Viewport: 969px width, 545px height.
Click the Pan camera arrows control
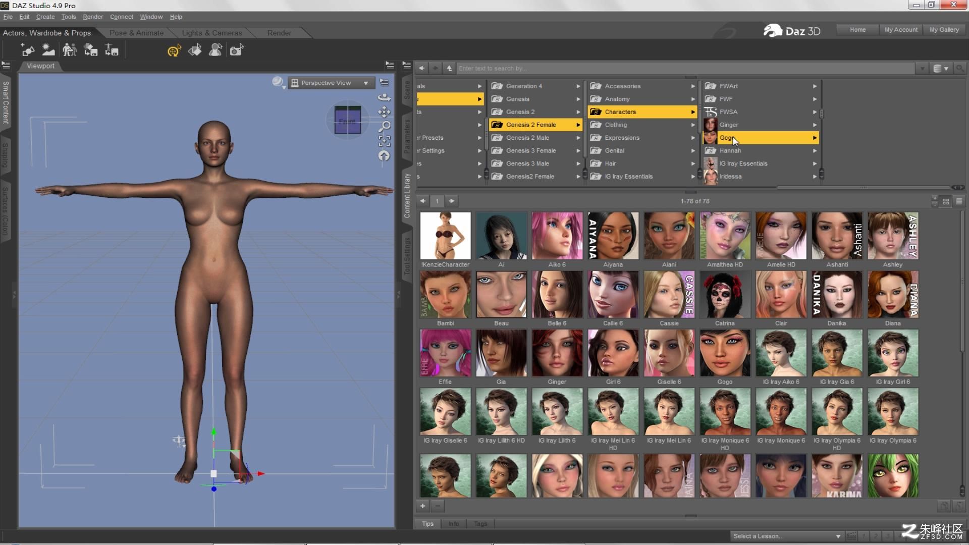click(x=384, y=112)
